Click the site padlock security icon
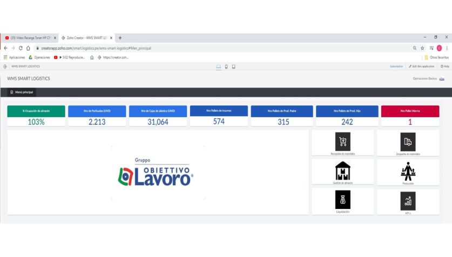This screenshot has width=452, height=257. 37,48
